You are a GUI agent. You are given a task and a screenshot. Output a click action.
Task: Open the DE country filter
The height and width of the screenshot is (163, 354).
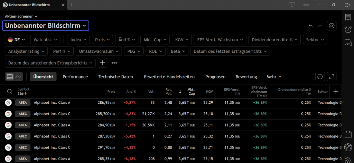[17, 40]
